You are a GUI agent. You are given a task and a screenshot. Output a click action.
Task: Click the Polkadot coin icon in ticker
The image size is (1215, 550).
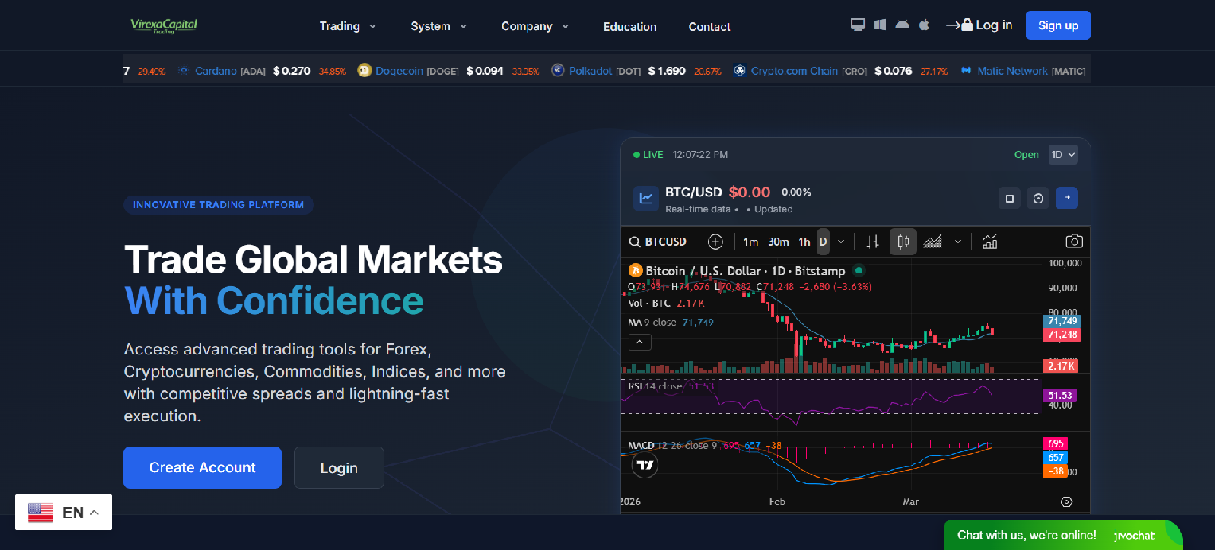(x=557, y=71)
